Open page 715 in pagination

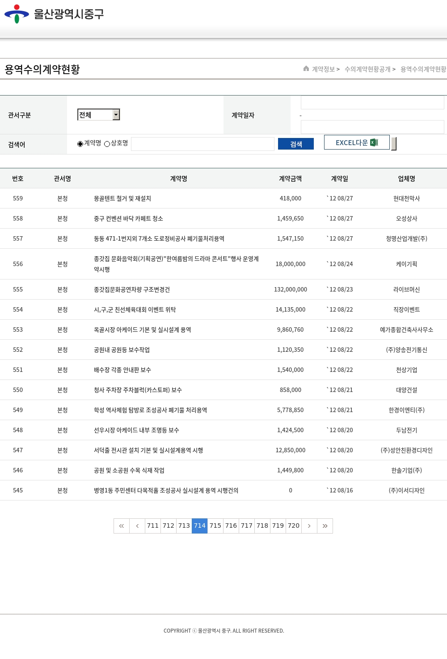[215, 526]
